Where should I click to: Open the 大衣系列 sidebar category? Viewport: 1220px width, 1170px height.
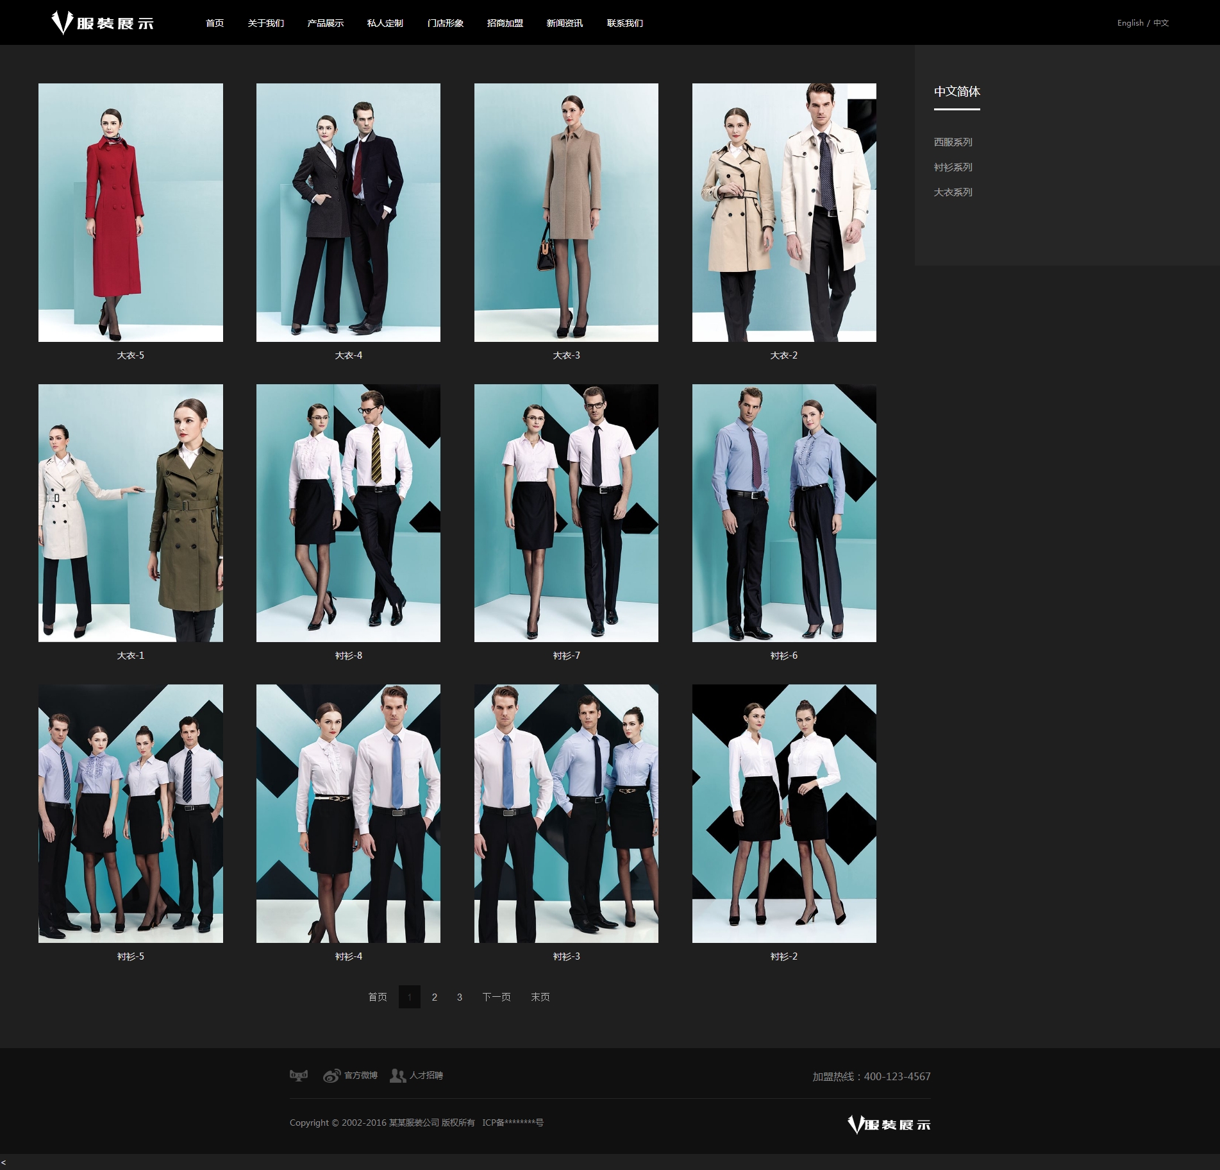[953, 192]
